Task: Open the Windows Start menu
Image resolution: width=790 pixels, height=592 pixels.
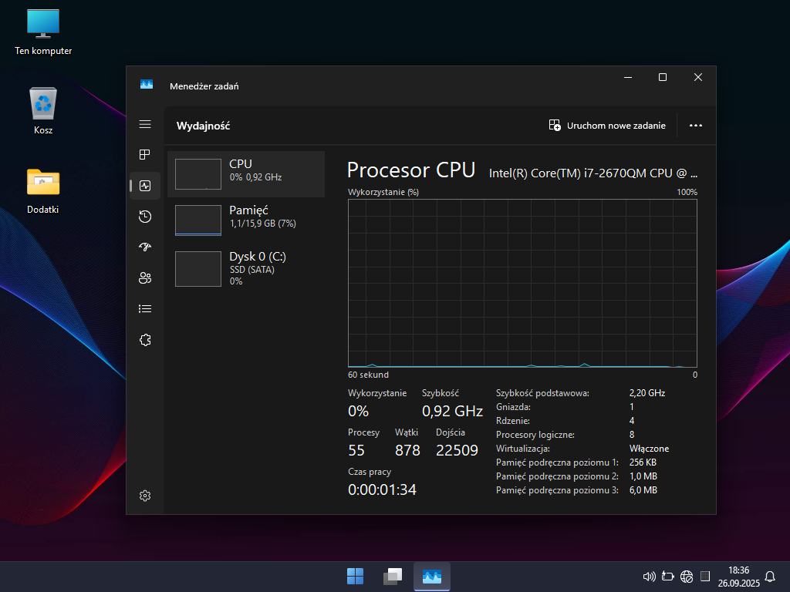Action: pyautogui.click(x=356, y=577)
